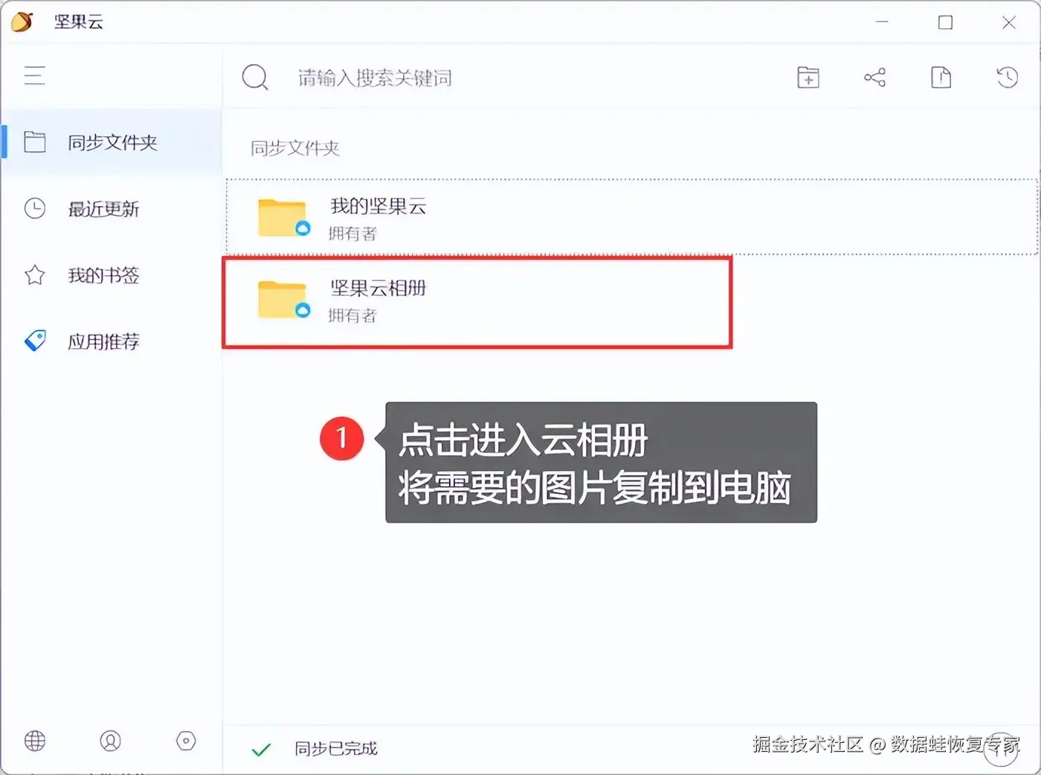The height and width of the screenshot is (775, 1041).
Task: Focus the search keyword input field
Action: coord(375,77)
